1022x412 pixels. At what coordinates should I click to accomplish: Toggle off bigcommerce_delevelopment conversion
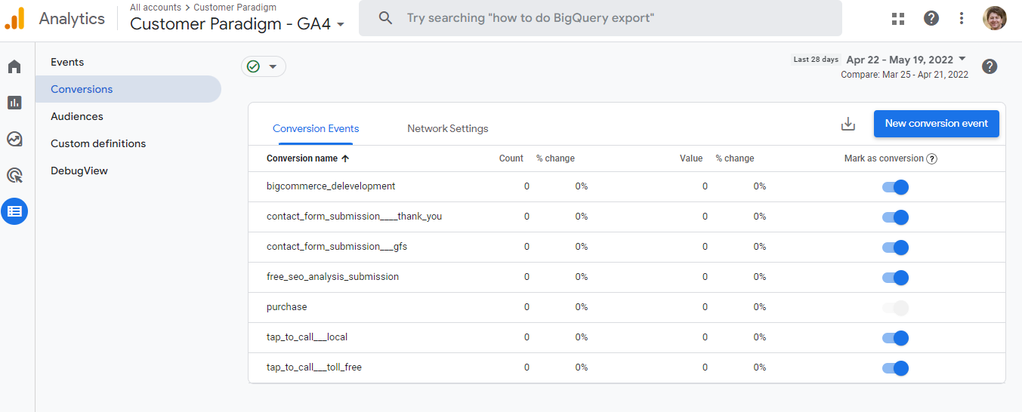click(x=895, y=187)
